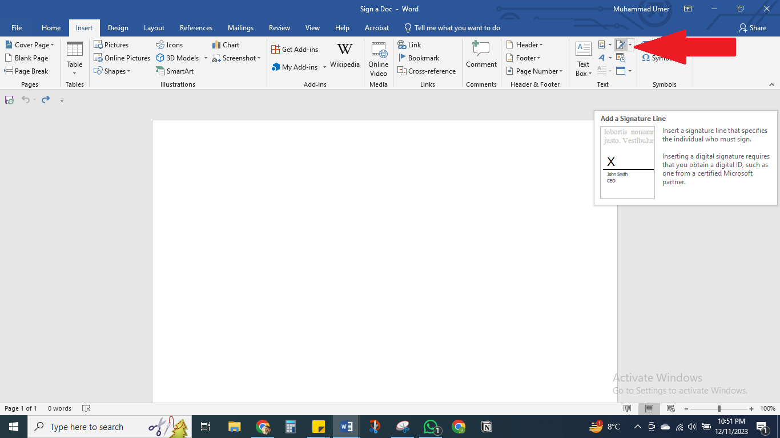Screen dimensions: 780x438
Task: Switch to the Home tab
Action: pos(51,27)
